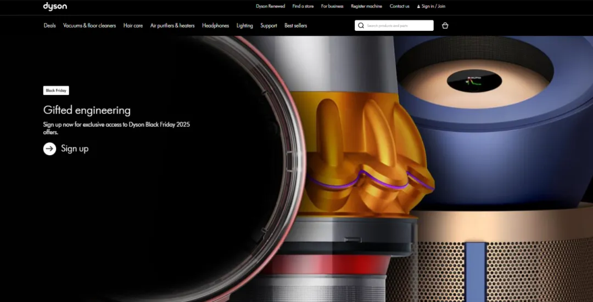Click the search magnifier icon
593x302 pixels.
click(361, 26)
